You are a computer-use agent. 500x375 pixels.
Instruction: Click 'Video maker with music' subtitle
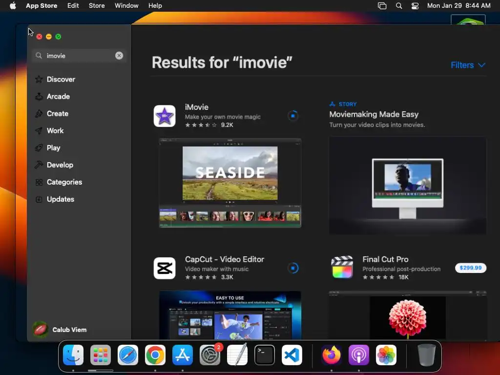point(216,269)
